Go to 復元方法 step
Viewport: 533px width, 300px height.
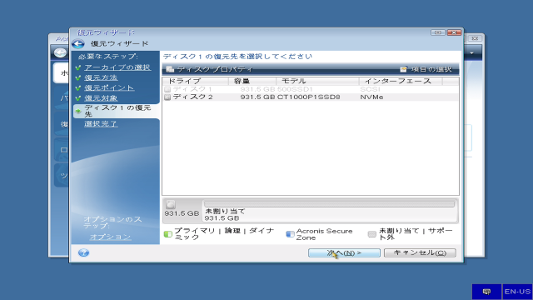click(x=101, y=77)
